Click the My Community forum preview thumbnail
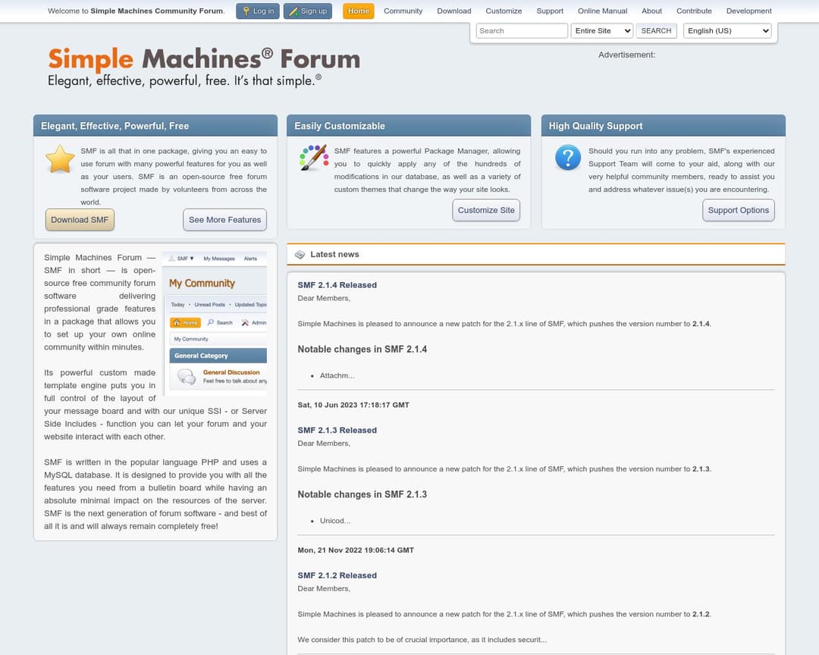Viewport: 819px width, 655px height. click(x=214, y=324)
